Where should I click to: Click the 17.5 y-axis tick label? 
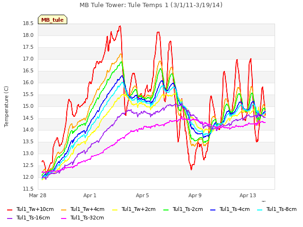(x=28, y=47)
